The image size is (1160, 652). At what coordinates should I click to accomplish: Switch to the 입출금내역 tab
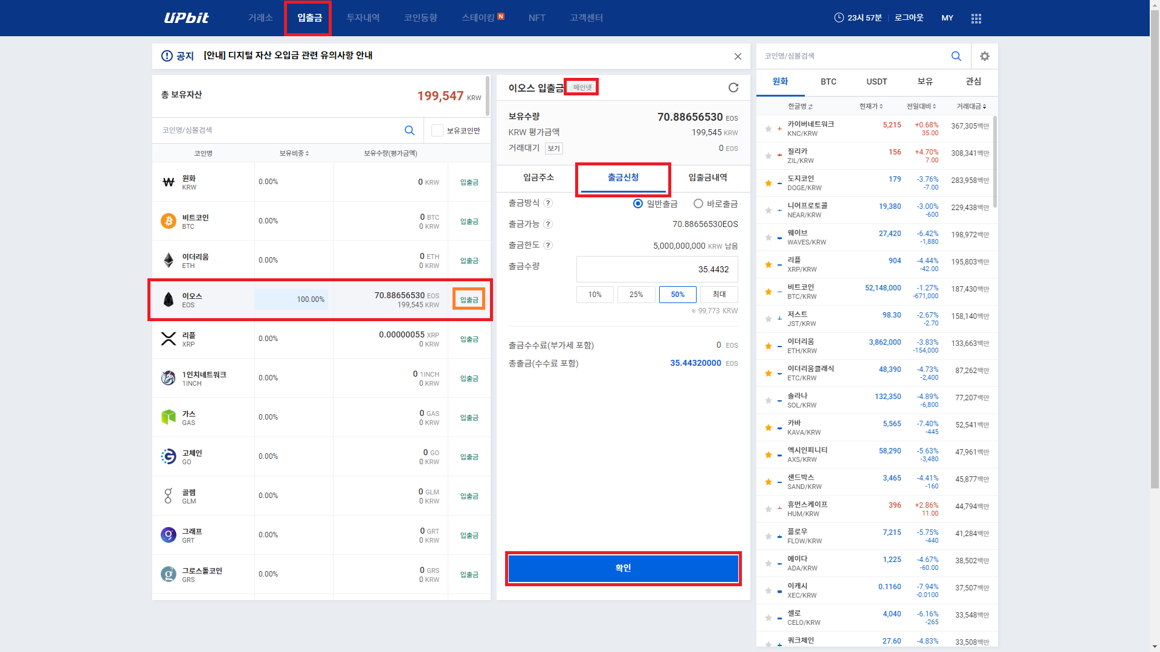707,177
